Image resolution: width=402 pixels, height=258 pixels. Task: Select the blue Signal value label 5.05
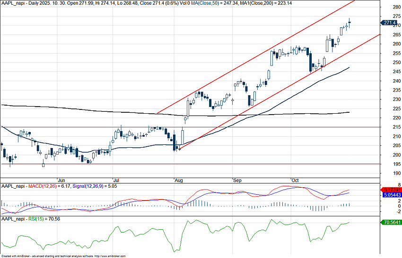(x=390, y=194)
